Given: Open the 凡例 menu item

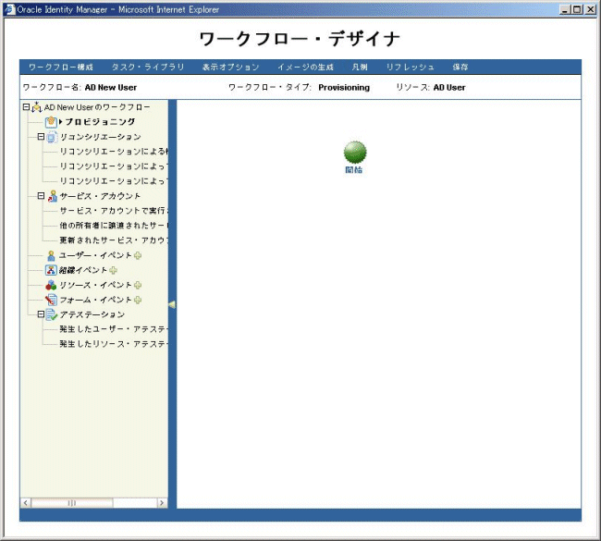Looking at the screenshot, I should coord(360,68).
